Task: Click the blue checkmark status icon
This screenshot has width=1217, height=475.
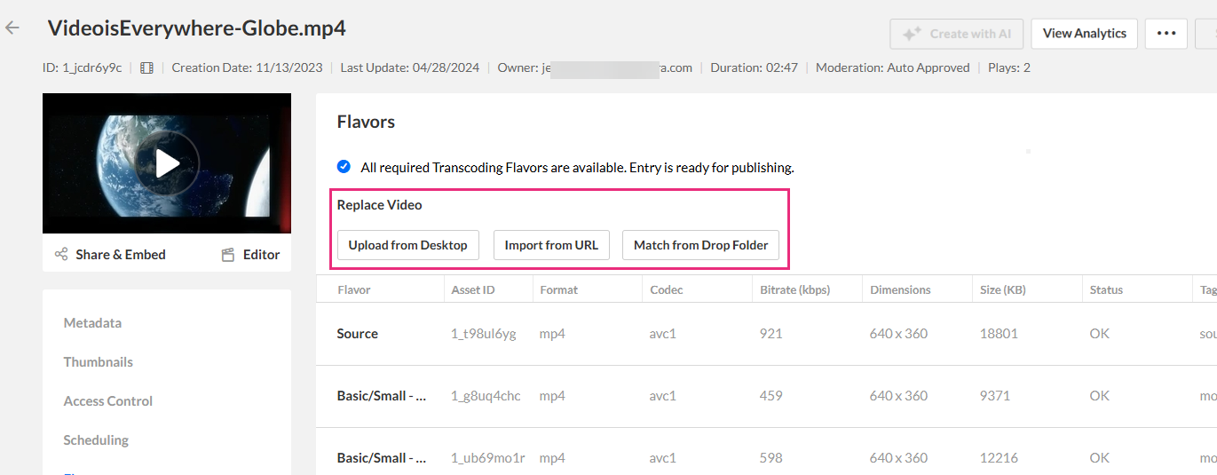Action: [x=344, y=166]
